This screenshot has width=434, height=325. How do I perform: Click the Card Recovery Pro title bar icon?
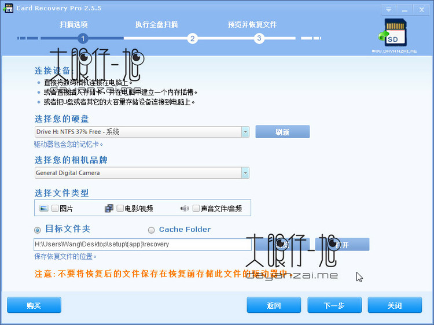point(8,8)
